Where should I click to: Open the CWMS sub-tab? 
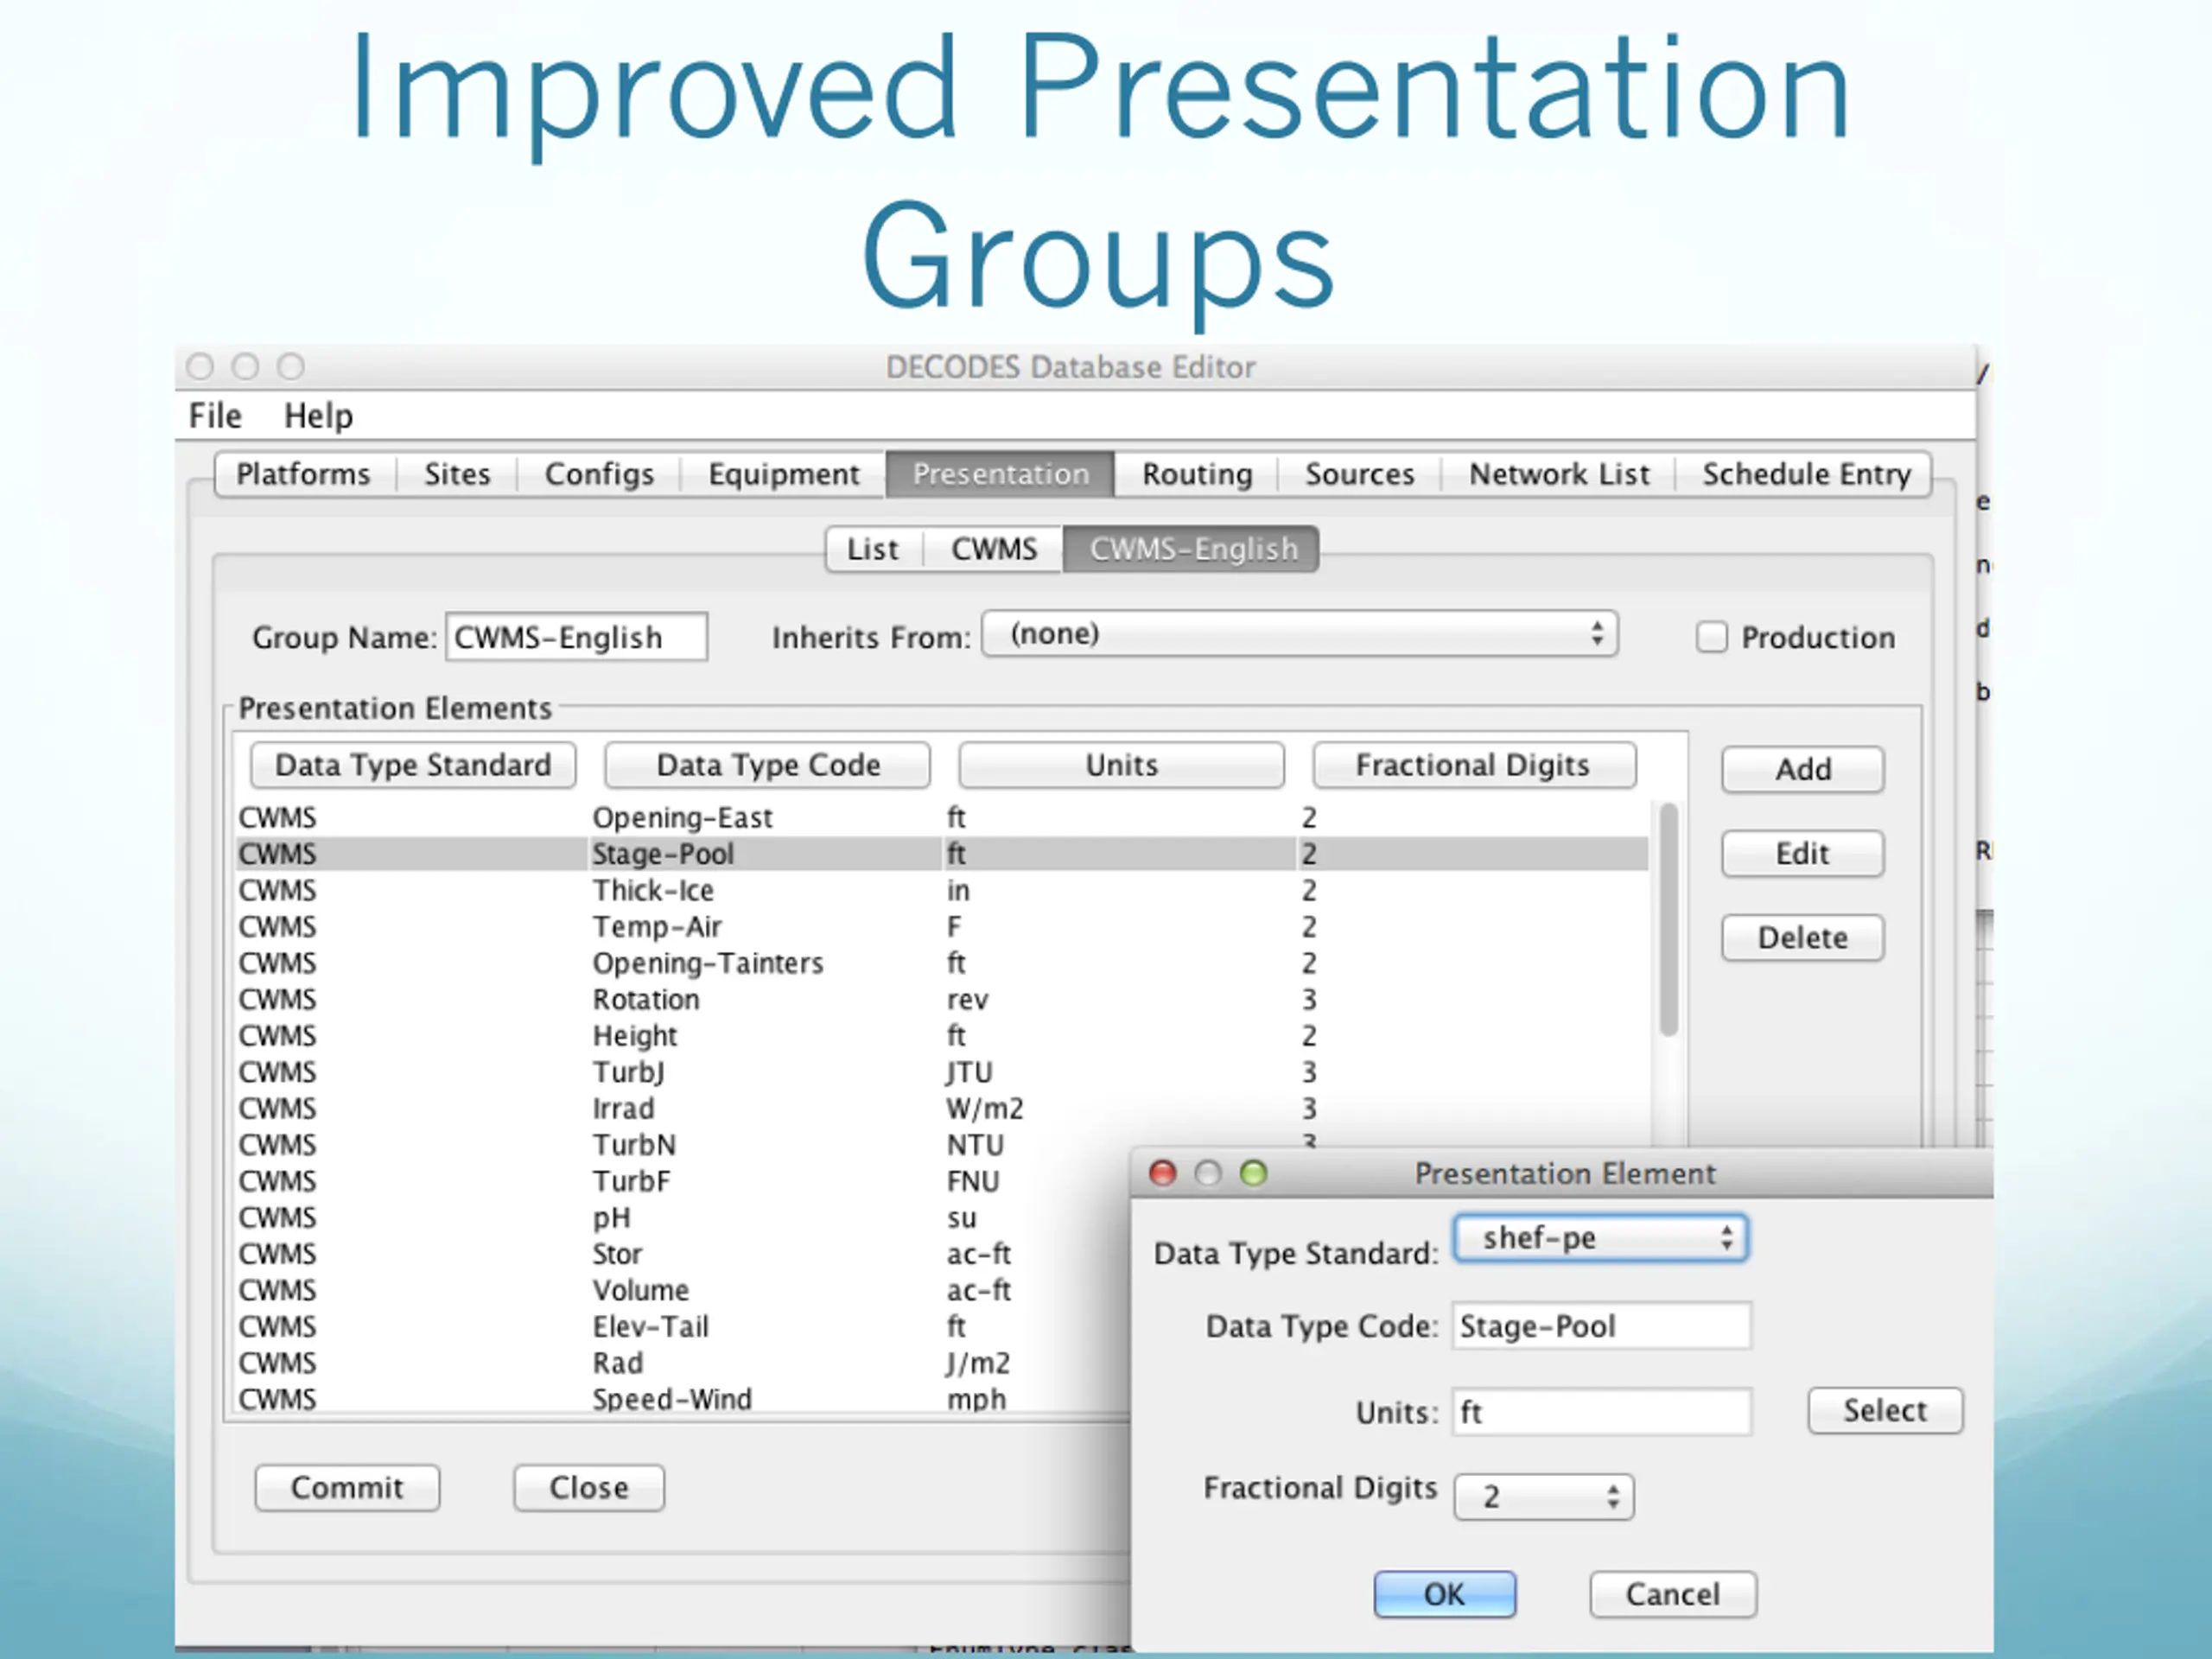coord(993,549)
